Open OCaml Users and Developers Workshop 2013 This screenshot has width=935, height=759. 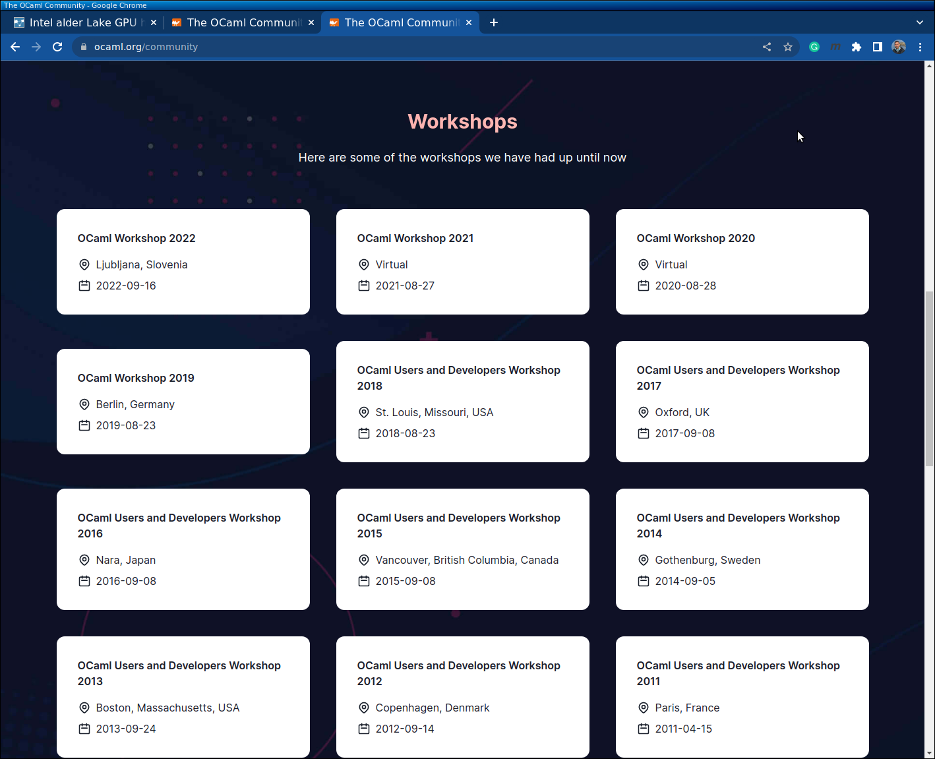183,697
